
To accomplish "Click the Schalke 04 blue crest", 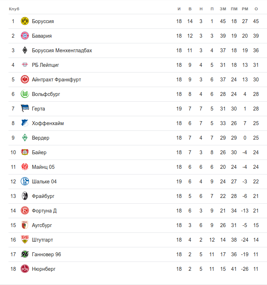I will [x=25, y=182].
